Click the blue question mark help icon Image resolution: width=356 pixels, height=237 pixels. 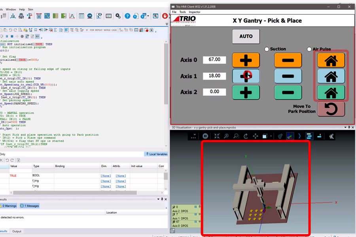point(127,16)
